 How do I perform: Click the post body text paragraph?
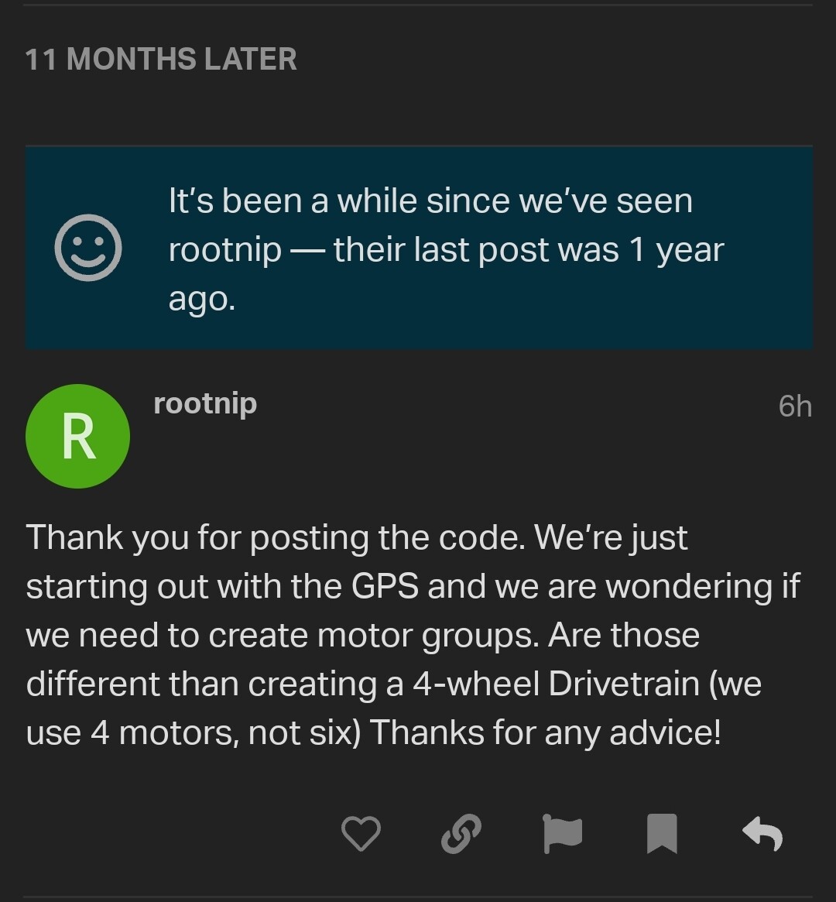(x=413, y=635)
